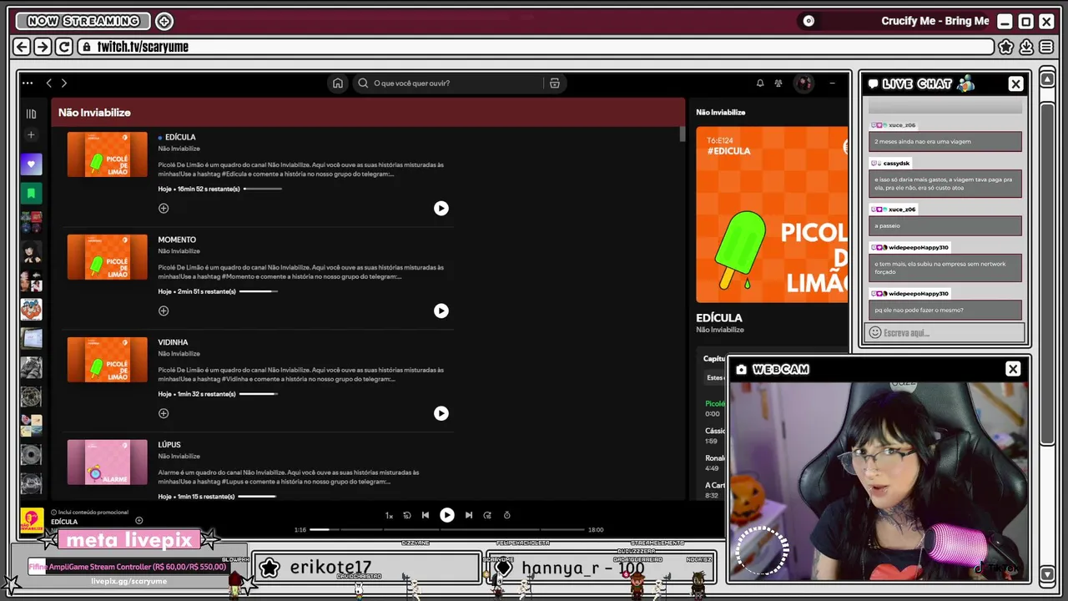The image size is (1068, 601).
Task: Open the Spotify notifications bell
Action: tap(760, 83)
